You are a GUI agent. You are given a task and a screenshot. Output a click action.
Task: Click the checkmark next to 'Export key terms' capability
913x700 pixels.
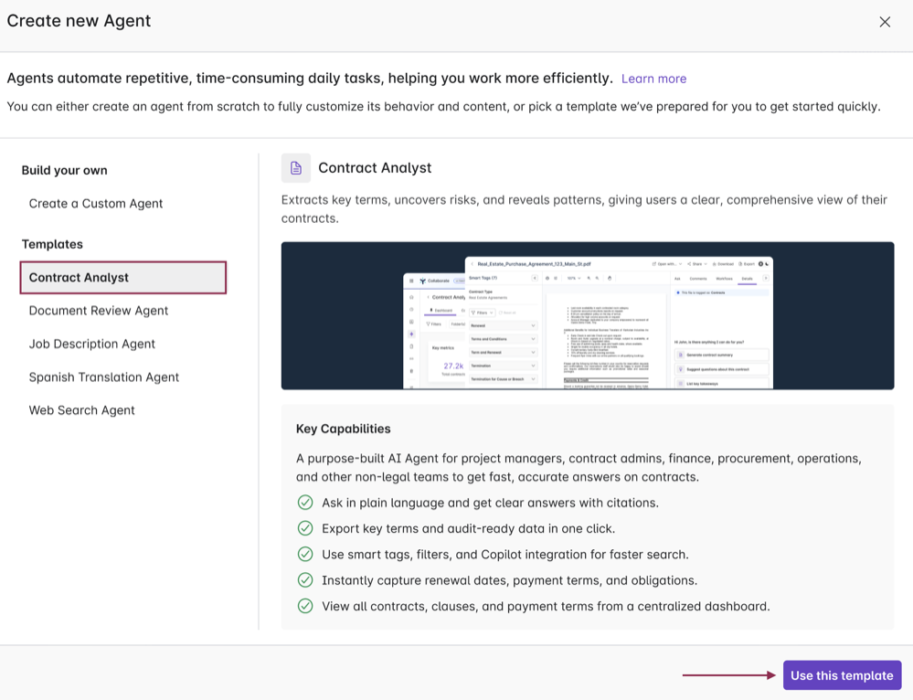pos(305,528)
